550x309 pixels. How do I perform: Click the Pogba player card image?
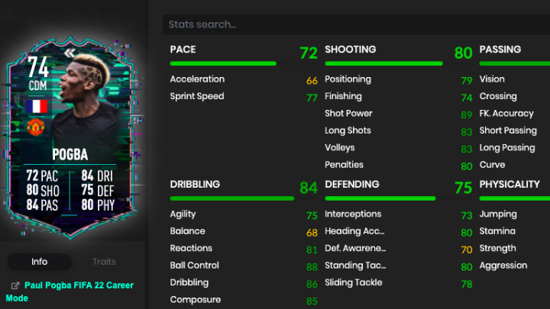click(70, 137)
